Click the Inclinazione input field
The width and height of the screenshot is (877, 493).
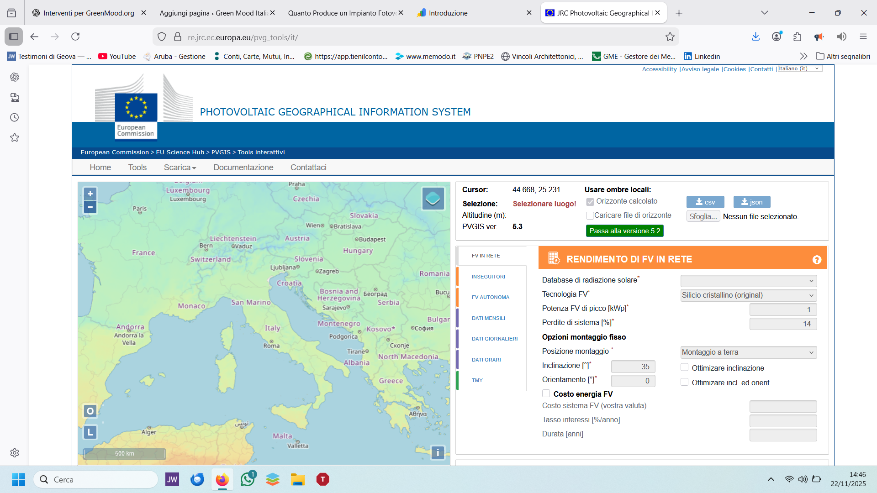(633, 367)
